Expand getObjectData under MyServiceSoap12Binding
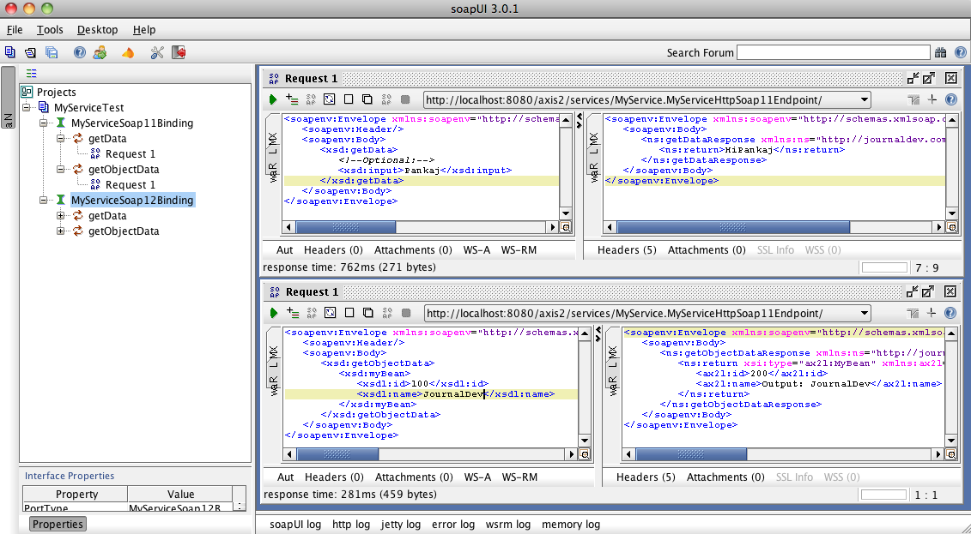Image resolution: width=971 pixels, height=534 pixels. click(61, 231)
